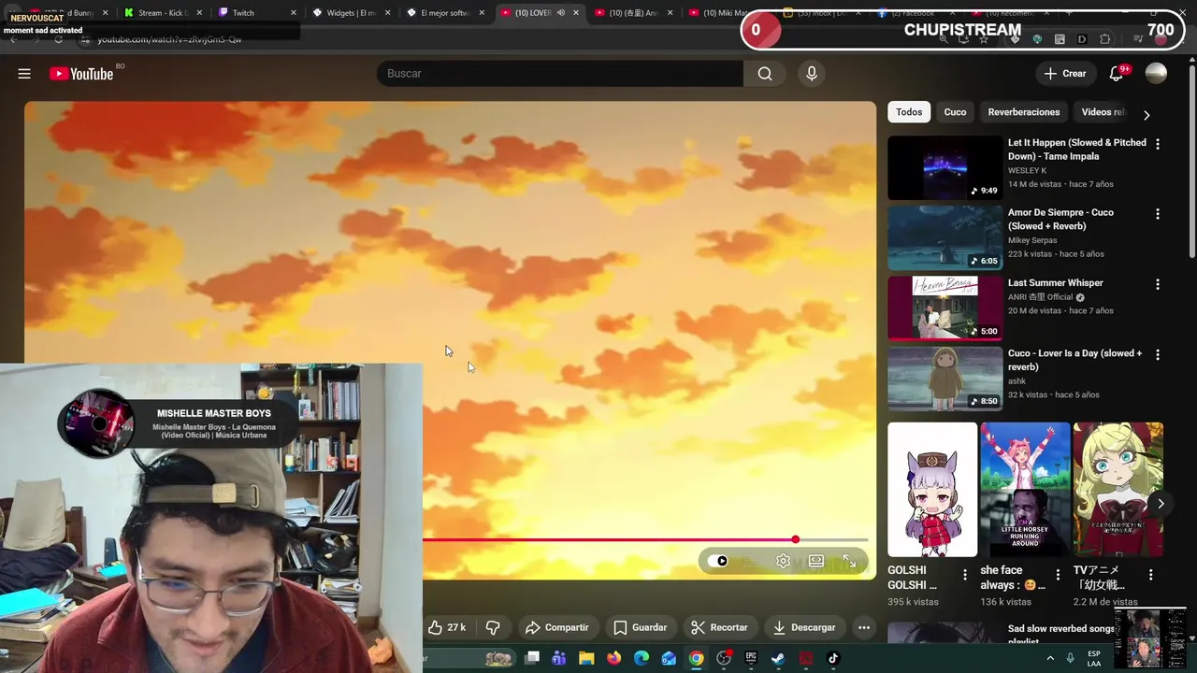
Task: Enter fullscreen mode
Action: [x=849, y=561]
